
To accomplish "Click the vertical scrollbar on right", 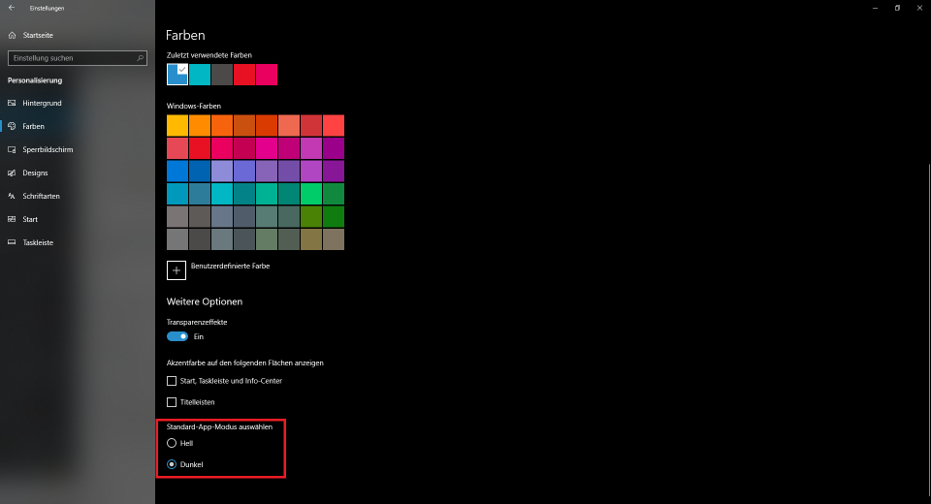I will (x=928, y=330).
